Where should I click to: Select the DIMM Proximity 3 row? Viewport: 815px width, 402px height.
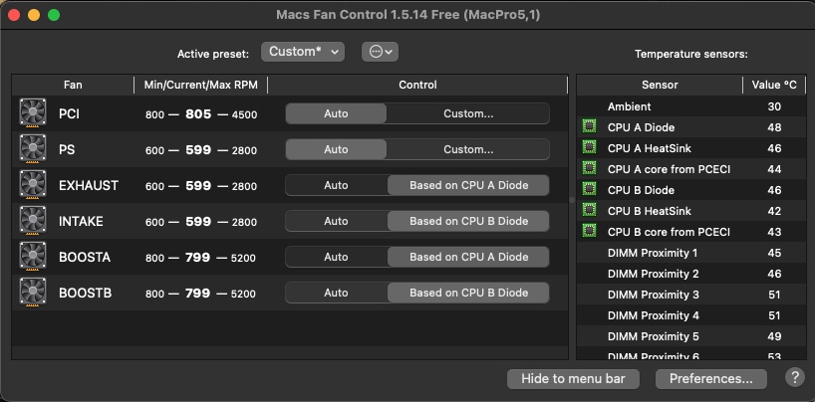pos(691,295)
